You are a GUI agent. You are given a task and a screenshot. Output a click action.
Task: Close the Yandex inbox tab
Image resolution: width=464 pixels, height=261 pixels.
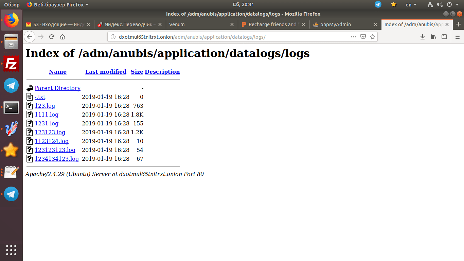pyautogui.click(x=88, y=24)
